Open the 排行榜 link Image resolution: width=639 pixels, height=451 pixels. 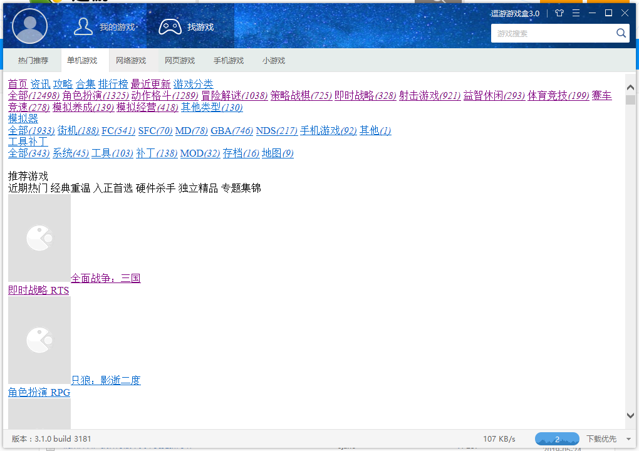click(x=113, y=84)
